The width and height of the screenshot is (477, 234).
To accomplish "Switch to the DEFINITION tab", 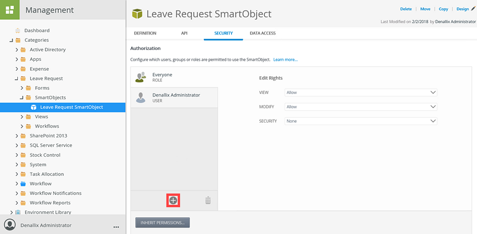I will [145, 33].
